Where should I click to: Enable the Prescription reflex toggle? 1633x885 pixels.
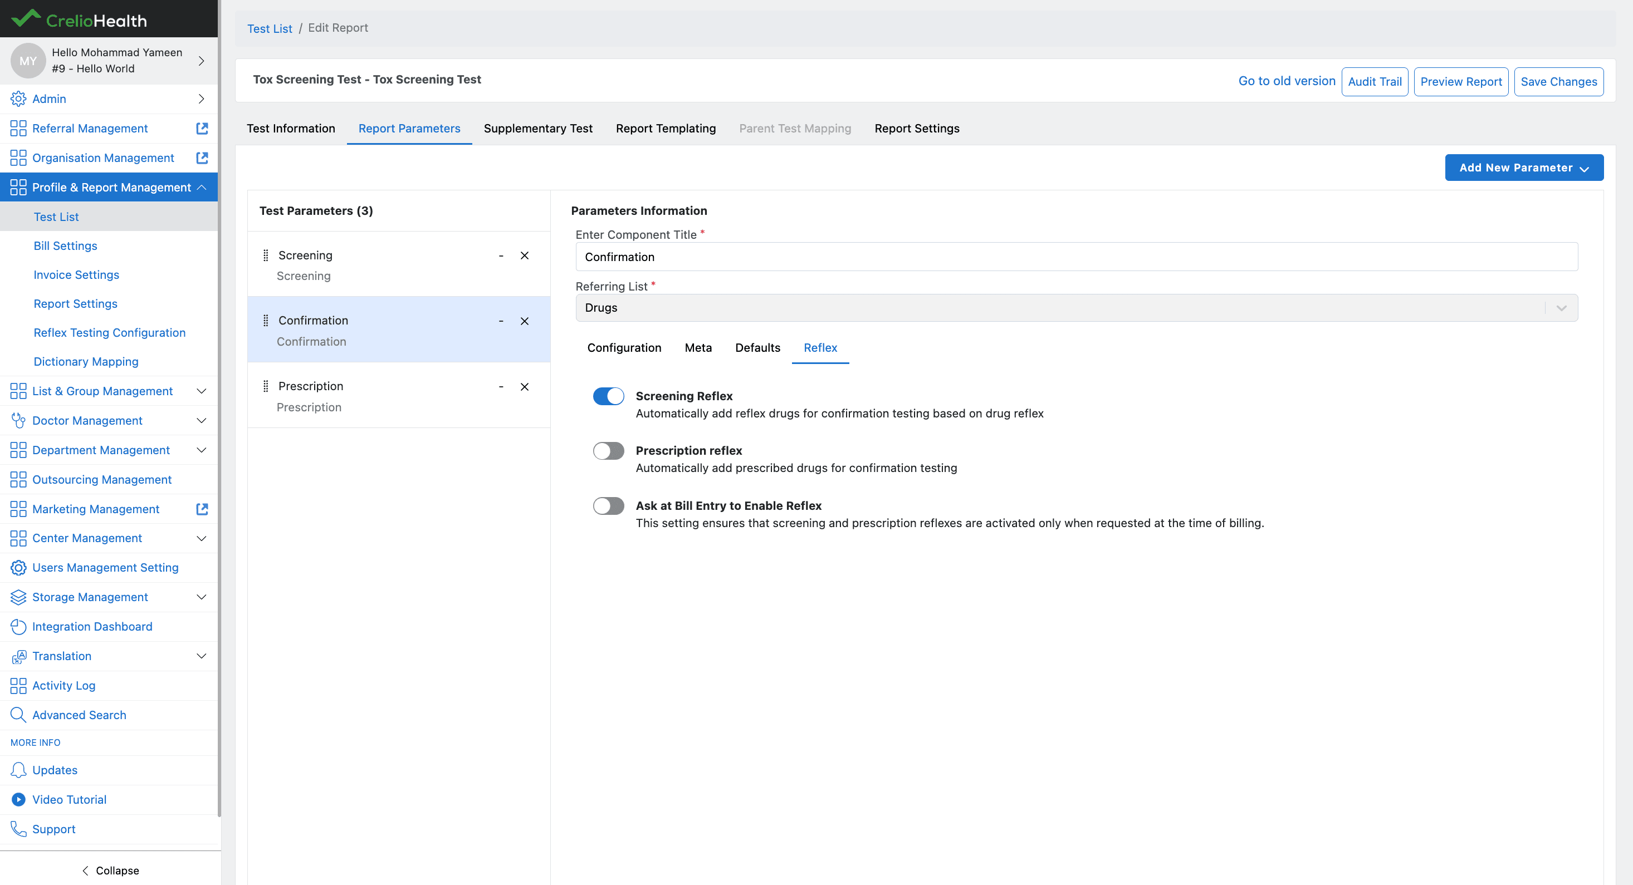coord(609,450)
